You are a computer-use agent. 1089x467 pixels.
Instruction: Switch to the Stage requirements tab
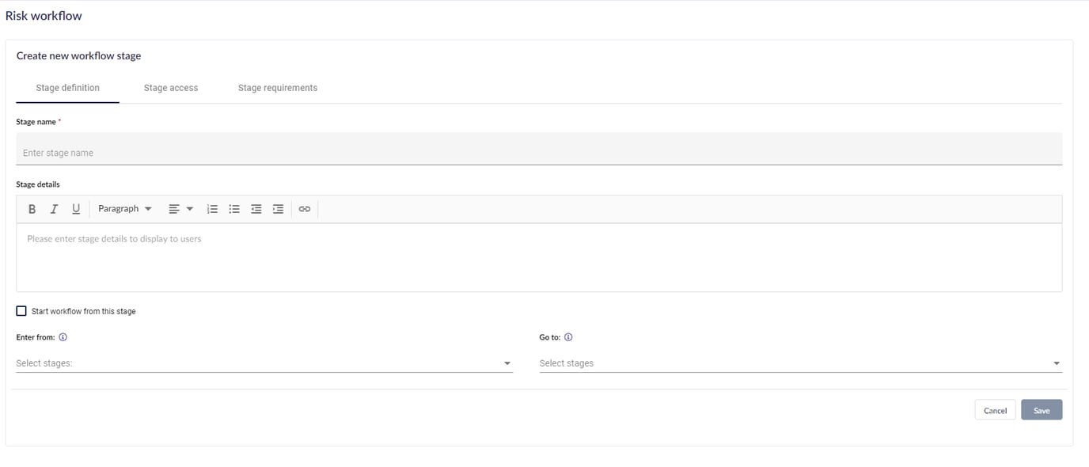tap(277, 87)
